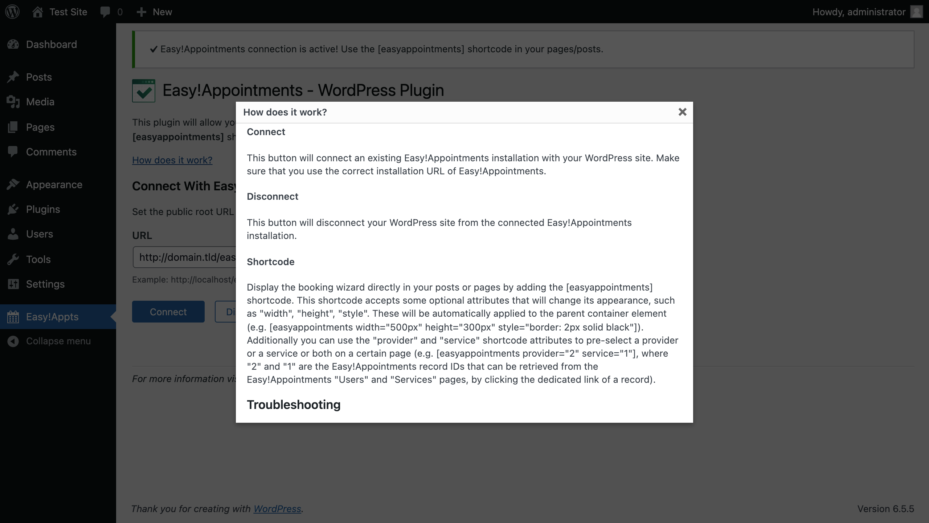Select the URL input field

click(185, 258)
